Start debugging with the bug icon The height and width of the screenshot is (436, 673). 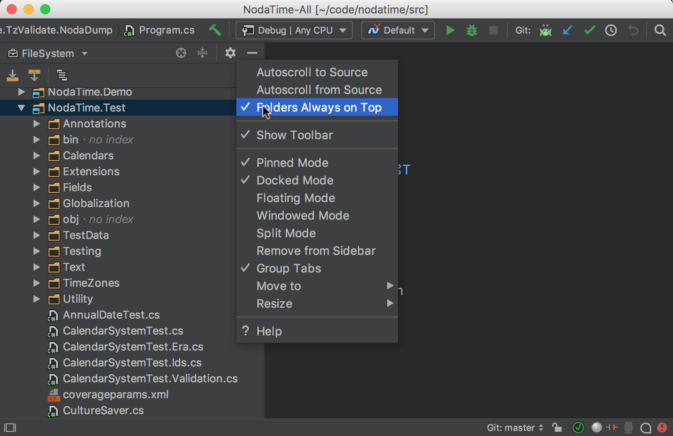pos(472,30)
